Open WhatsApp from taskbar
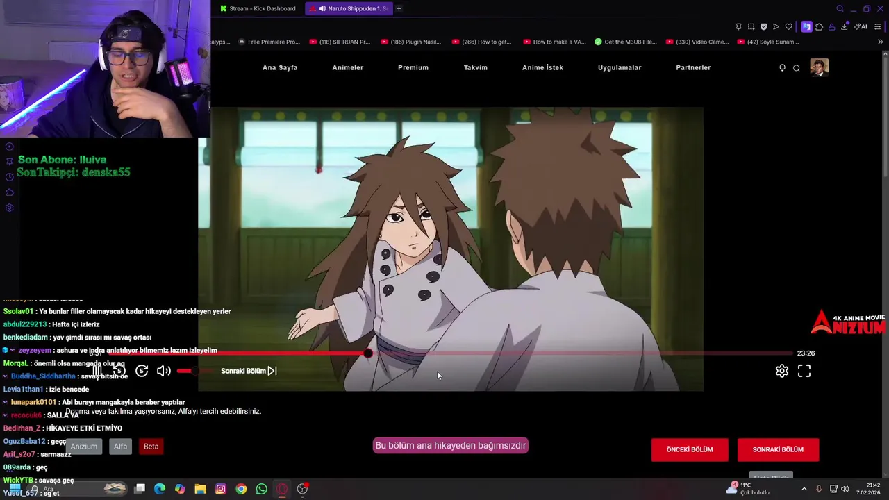The height and width of the screenshot is (500, 889). (x=261, y=489)
